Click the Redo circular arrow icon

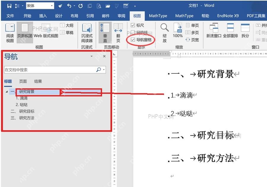[80, 6]
